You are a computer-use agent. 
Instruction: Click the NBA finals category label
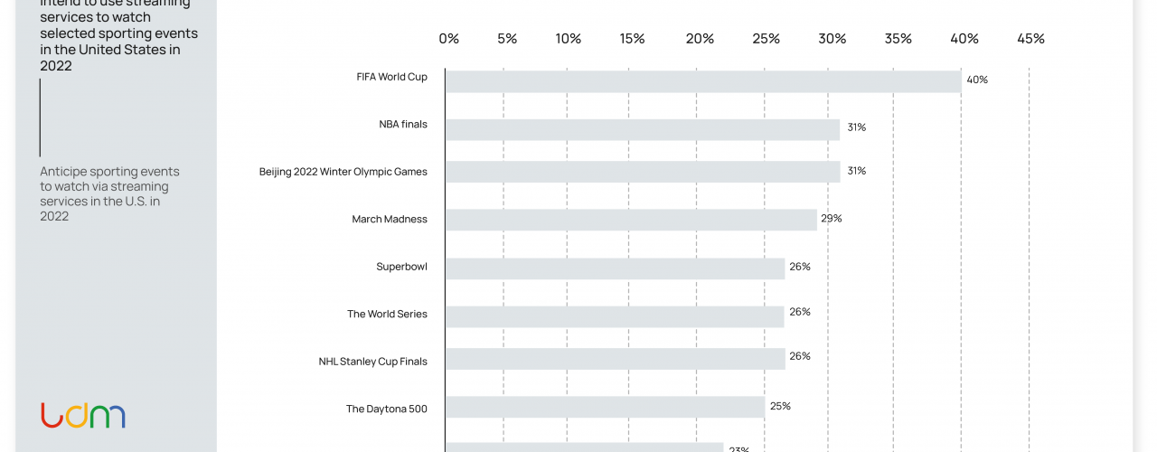tap(403, 124)
